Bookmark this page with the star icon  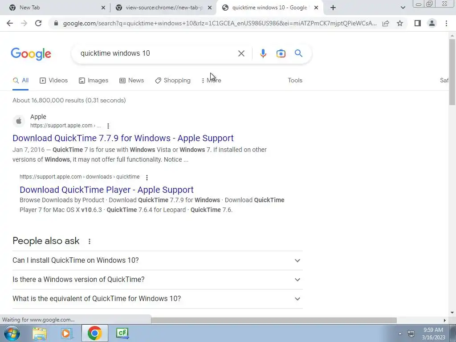(x=400, y=23)
